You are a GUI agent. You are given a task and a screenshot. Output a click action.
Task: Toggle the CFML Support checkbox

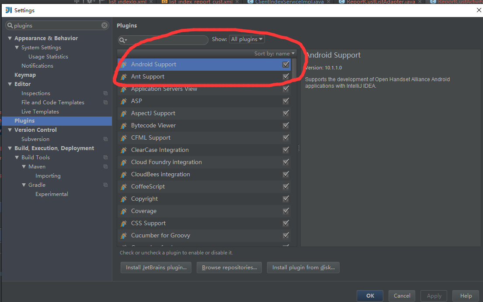click(286, 137)
